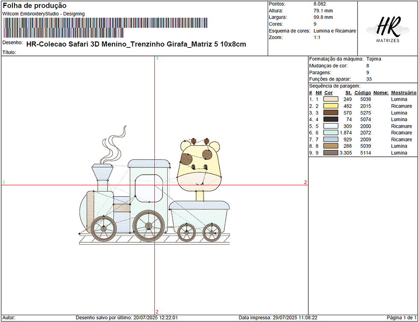The width and height of the screenshot is (419, 322).
Task: Click the 'Data impressa: 29/07/2025 11:08:22' text
Action: click(x=278, y=318)
